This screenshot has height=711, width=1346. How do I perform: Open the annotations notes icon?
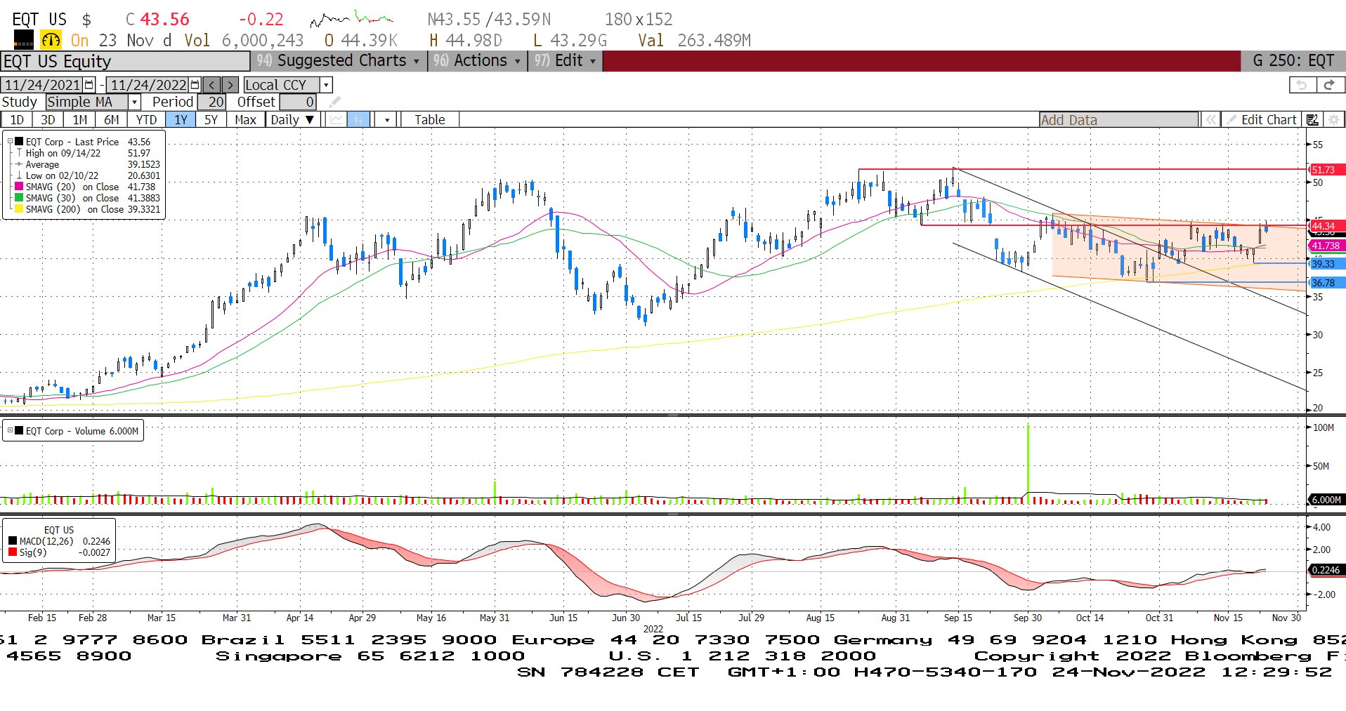(1312, 120)
